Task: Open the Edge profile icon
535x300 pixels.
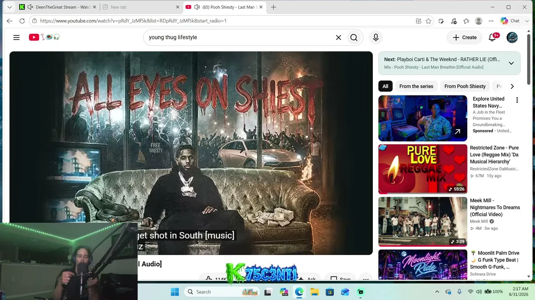Action: pos(479,21)
